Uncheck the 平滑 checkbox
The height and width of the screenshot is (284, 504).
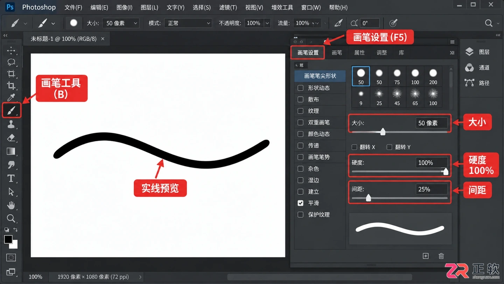[300, 203]
